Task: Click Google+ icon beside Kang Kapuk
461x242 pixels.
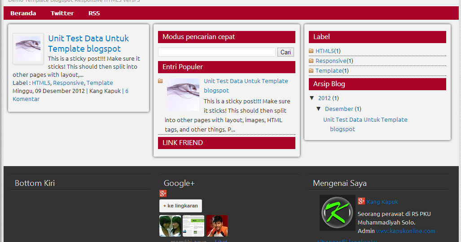Action: 361,201
